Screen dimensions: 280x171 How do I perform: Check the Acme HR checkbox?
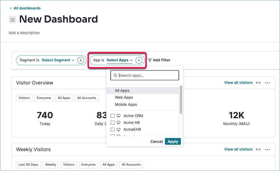click(112, 123)
